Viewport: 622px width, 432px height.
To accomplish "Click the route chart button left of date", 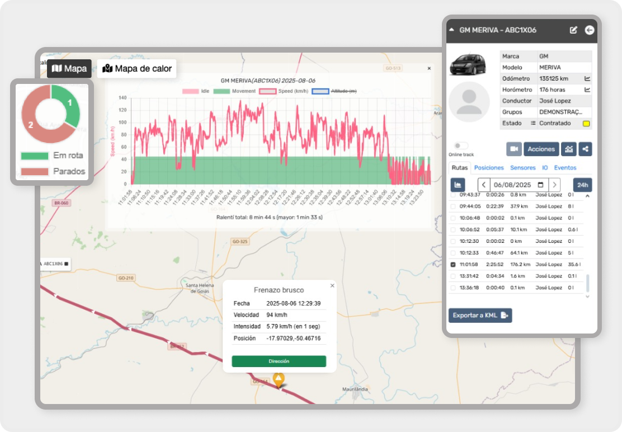I will click(458, 185).
